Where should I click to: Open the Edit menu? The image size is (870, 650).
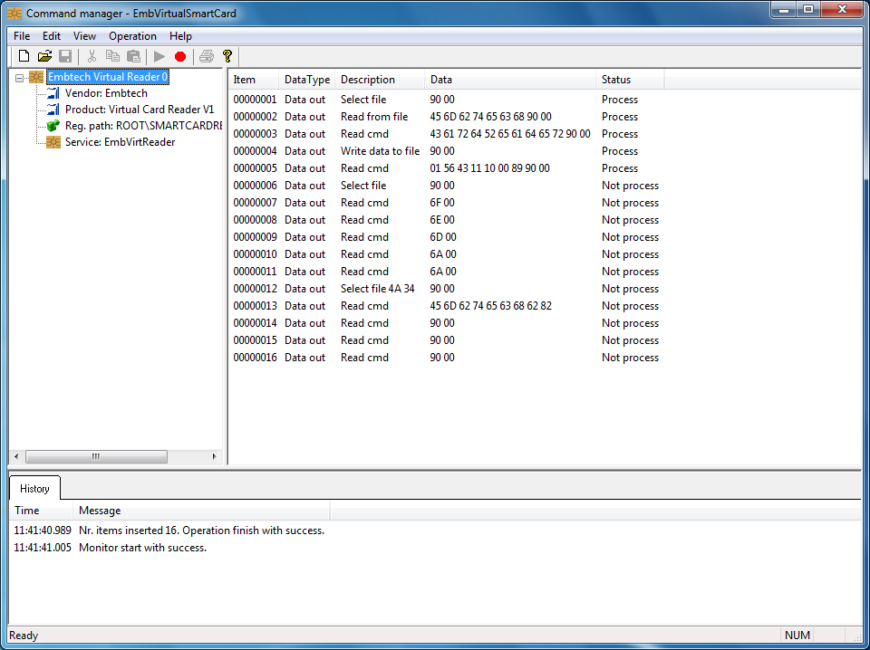pyautogui.click(x=52, y=36)
